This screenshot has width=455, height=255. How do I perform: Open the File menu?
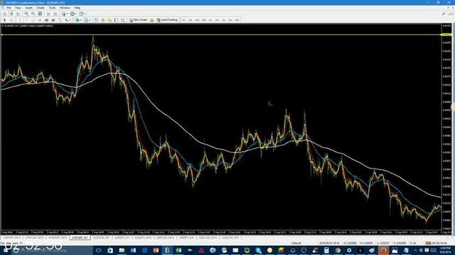(x=9, y=8)
